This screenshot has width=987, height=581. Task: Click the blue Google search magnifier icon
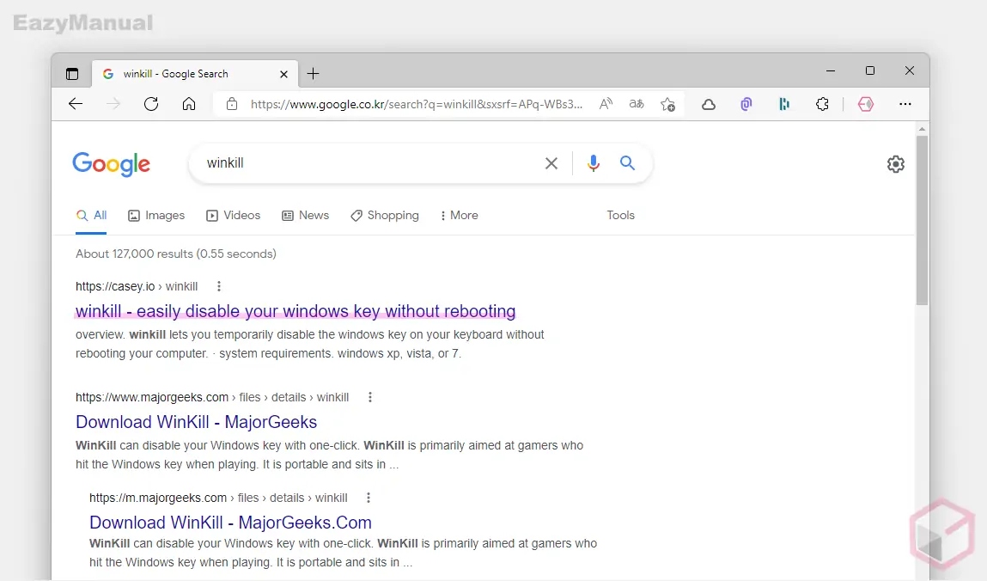[x=628, y=163]
